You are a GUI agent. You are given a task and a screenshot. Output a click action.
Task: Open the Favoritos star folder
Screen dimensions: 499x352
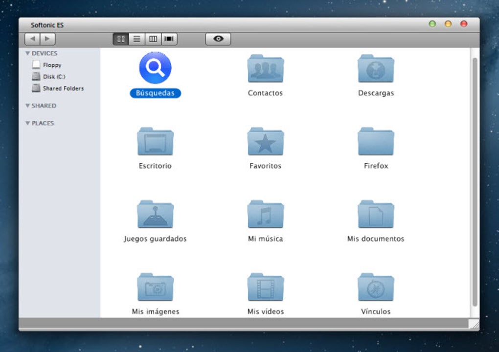265,142
